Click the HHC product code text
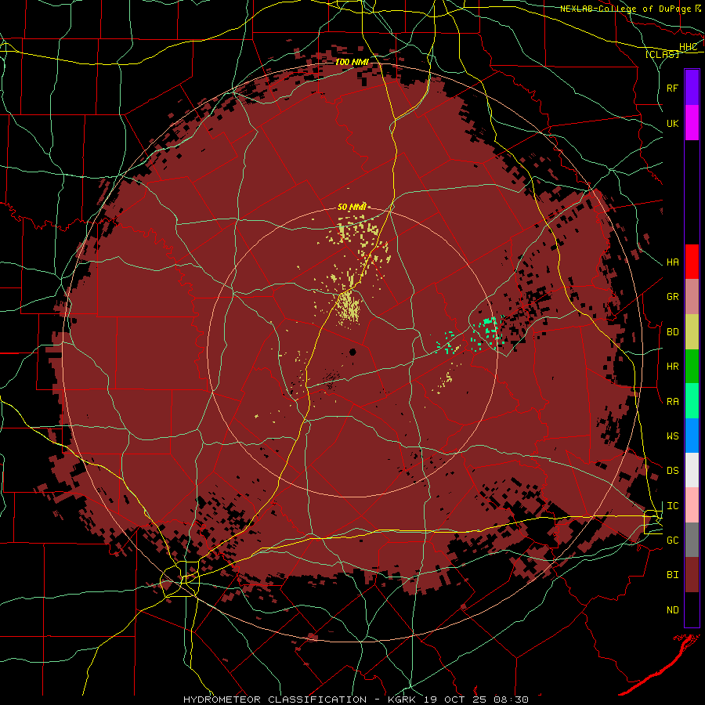This screenshot has height=705, width=705. point(689,47)
